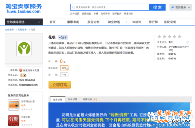The height and width of the screenshot is (128, 195).
Task: Open the 我的服务 dropdown
Action: coord(180,7)
